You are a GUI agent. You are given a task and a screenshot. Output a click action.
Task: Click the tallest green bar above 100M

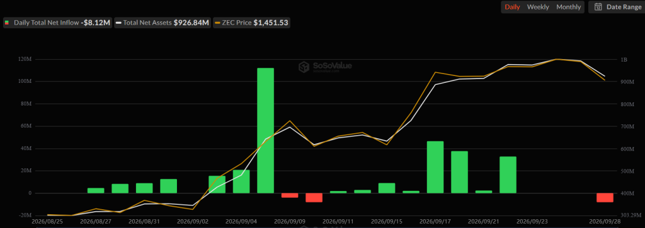(x=265, y=131)
